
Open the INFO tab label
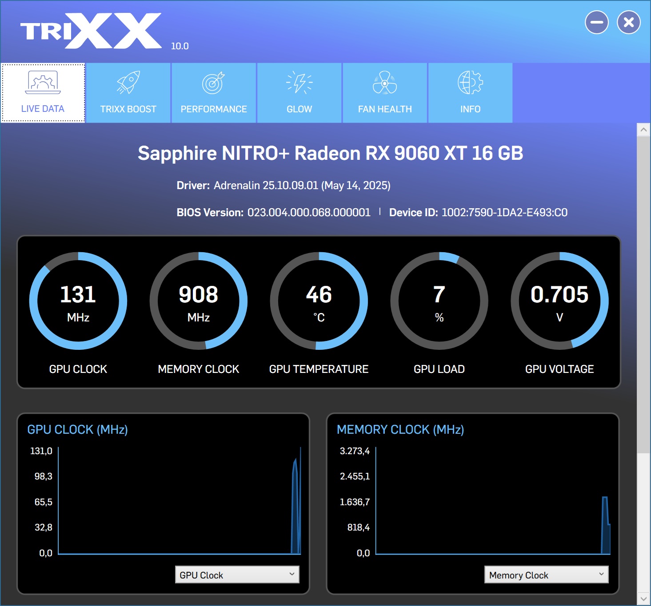point(470,109)
